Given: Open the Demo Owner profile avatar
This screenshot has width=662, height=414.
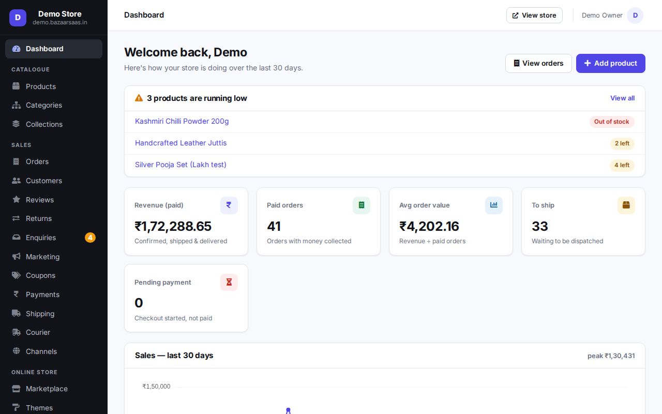Looking at the screenshot, I should click(635, 16).
